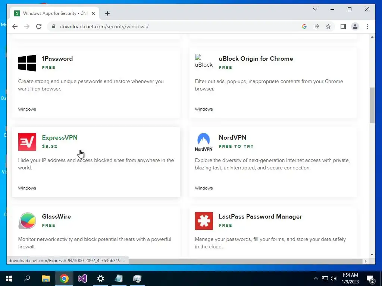Open the Chrome side panel

[x=343, y=26]
